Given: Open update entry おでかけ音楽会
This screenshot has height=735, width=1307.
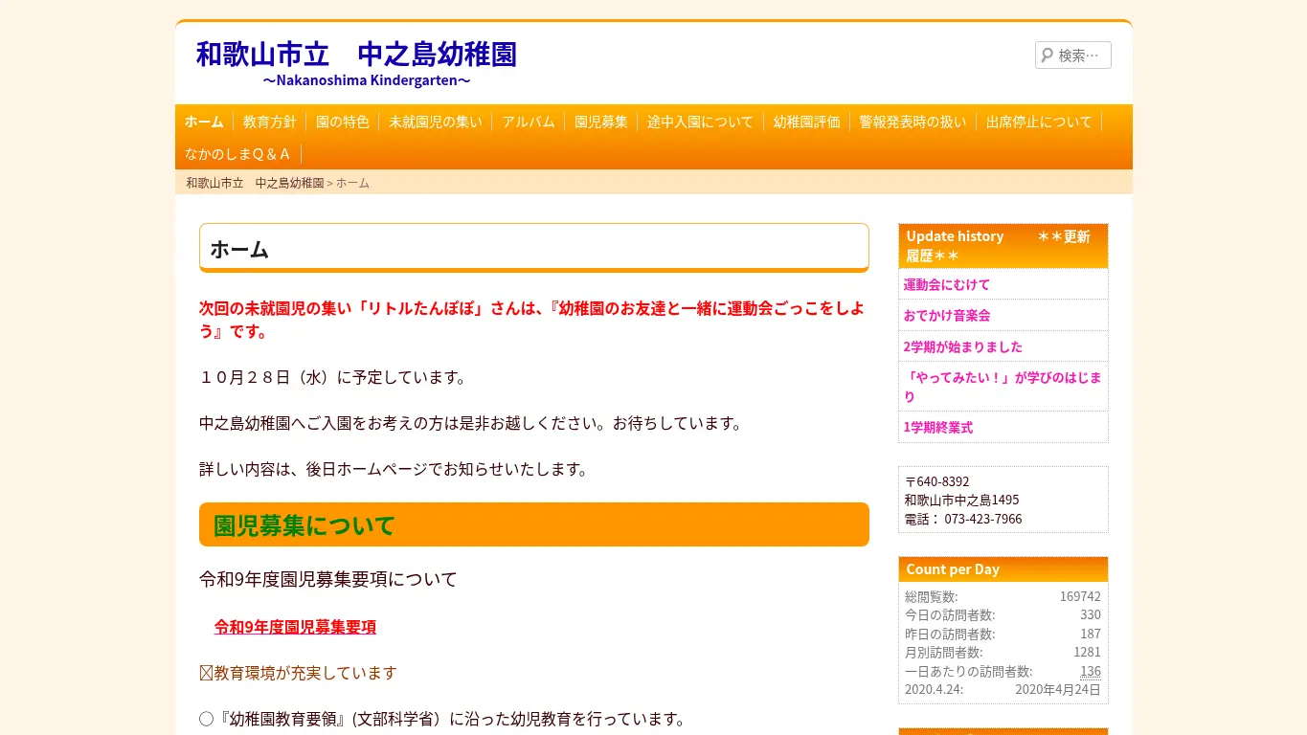Looking at the screenshot, I should [x=947, y=315].
